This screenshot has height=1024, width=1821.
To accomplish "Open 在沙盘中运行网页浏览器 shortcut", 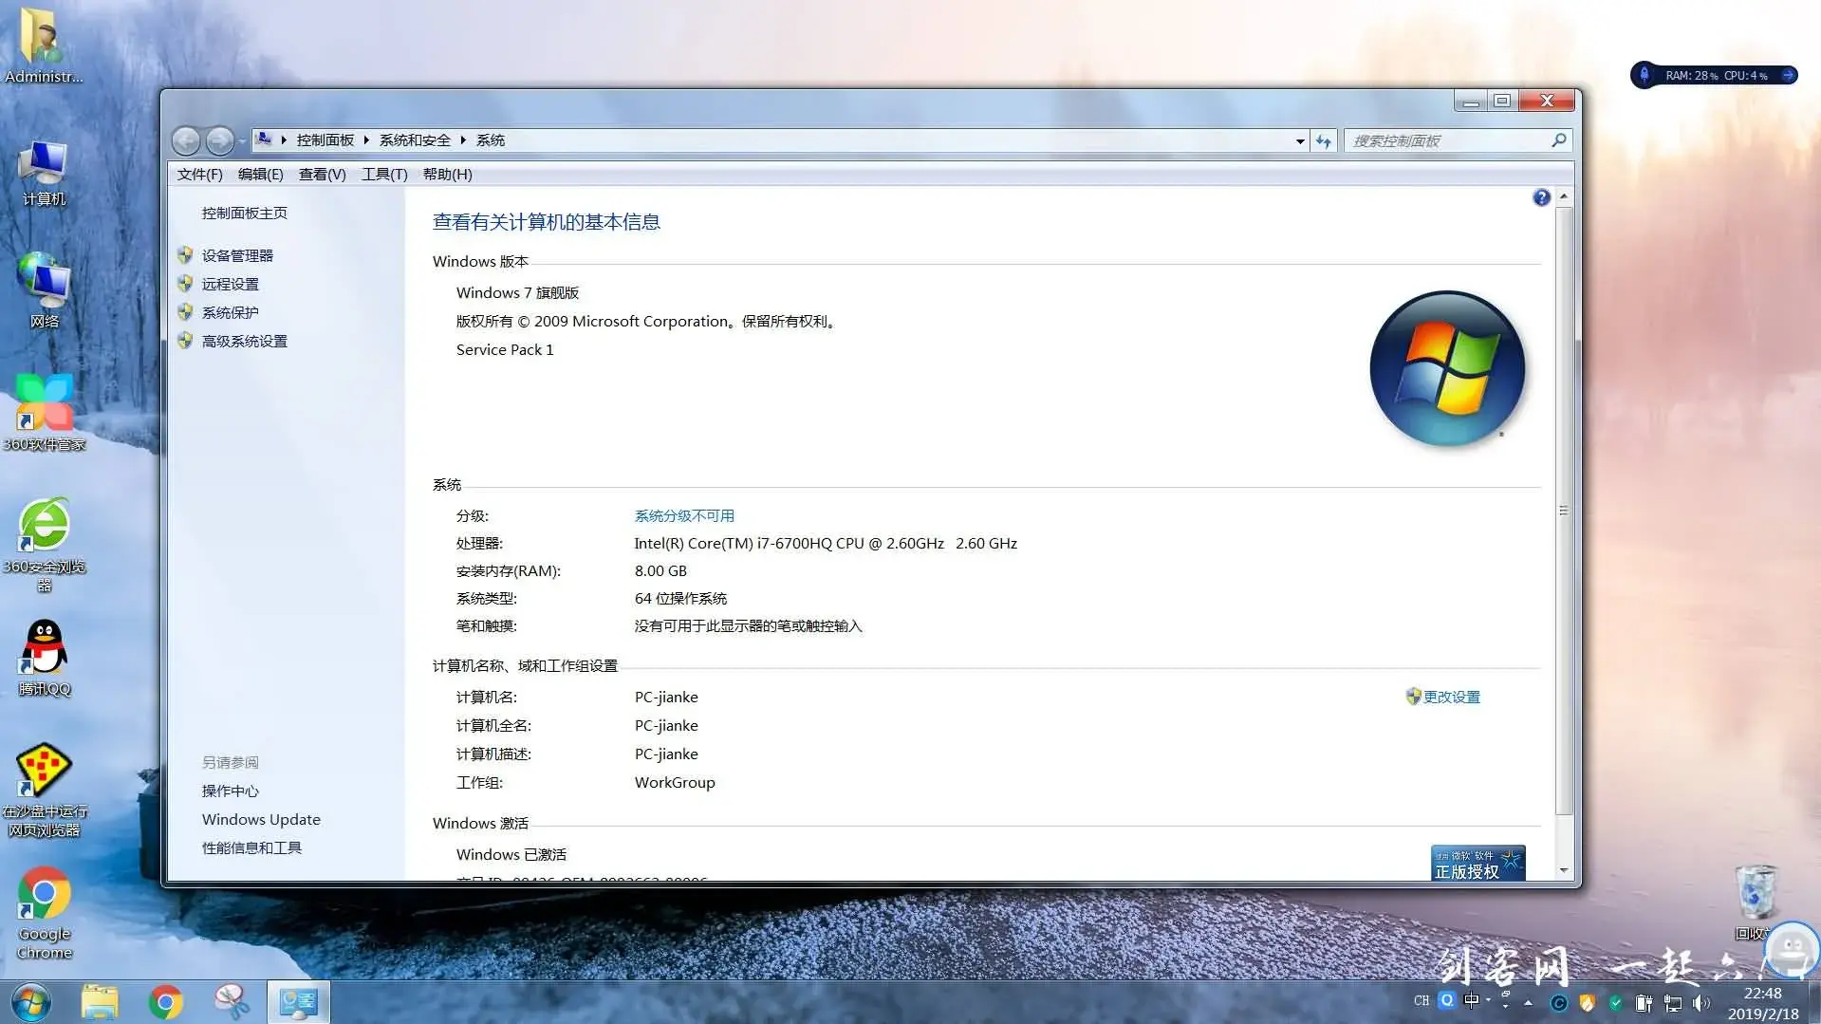I will click(44, 791).
